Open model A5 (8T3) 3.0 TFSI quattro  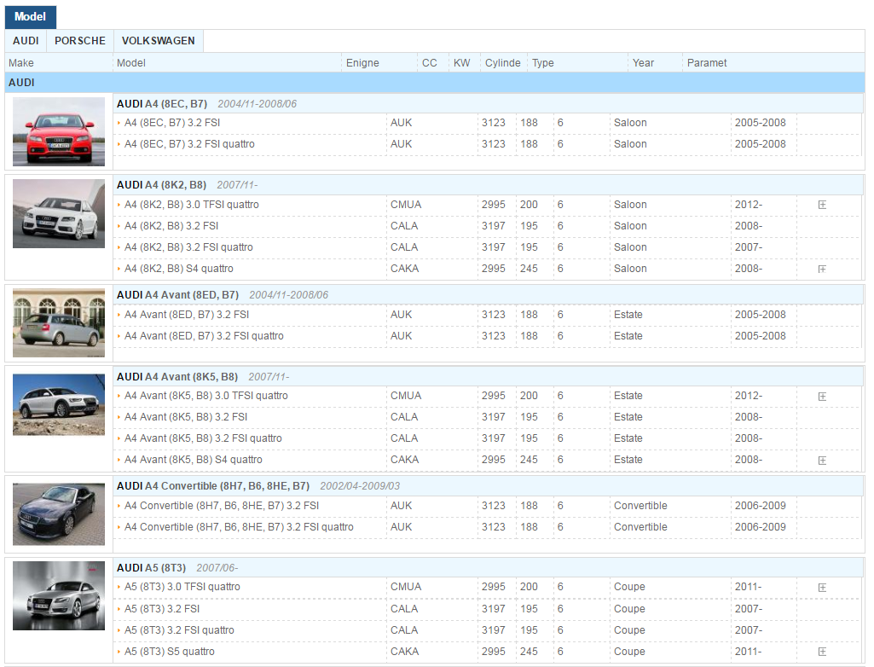click(182, 587)
